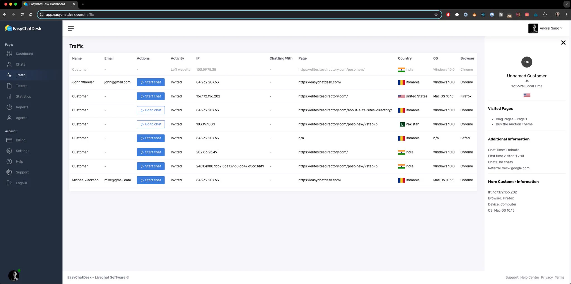Select the Traffic sidebar item
The width and height of the screenshot is (571, 284).
pos(21,75)
